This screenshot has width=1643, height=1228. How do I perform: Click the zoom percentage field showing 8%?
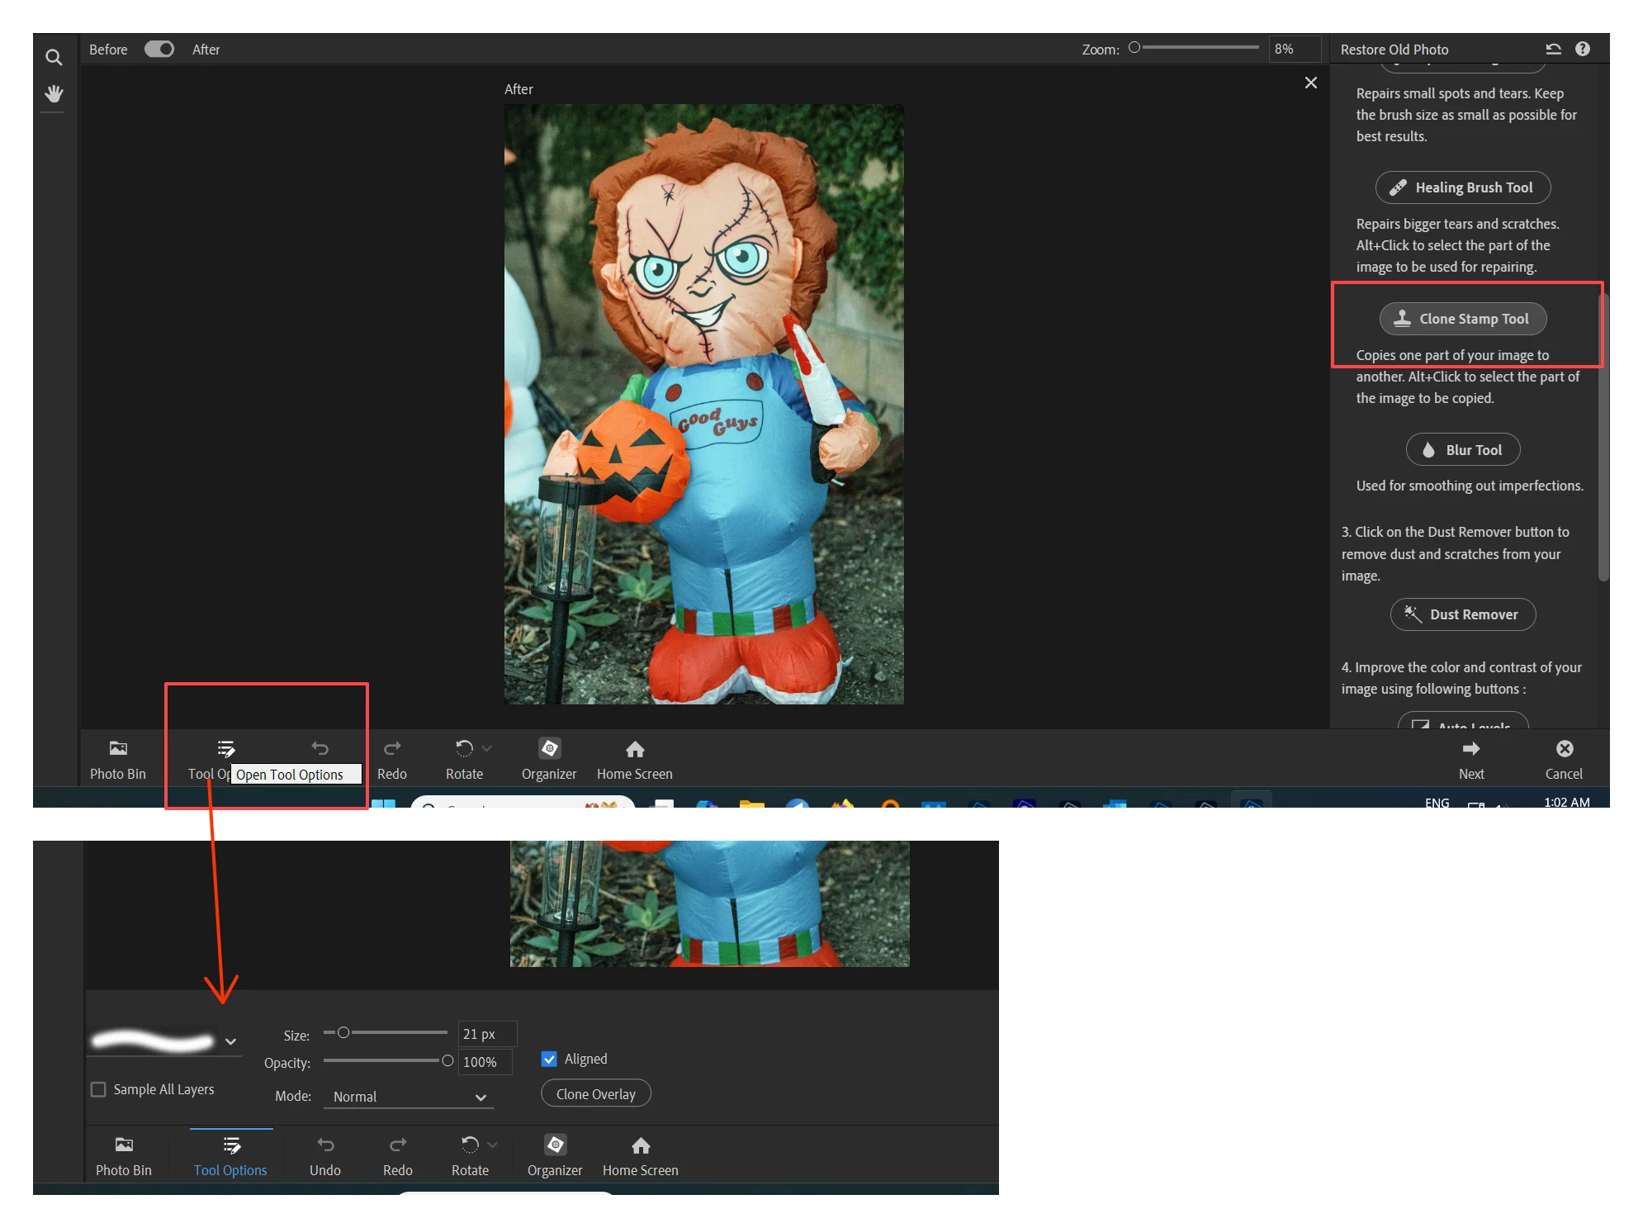pyautogui.click(x=1294, y=49)
